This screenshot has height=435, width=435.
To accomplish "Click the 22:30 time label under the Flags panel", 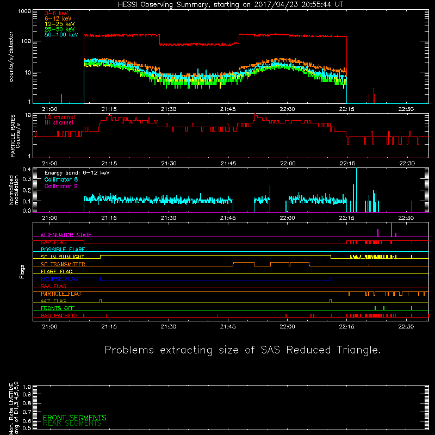I will pos(406,327).
